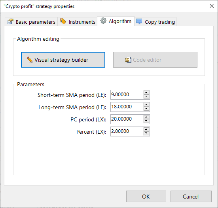Decrease Short-term SMA period value

(x=146, y=96)
